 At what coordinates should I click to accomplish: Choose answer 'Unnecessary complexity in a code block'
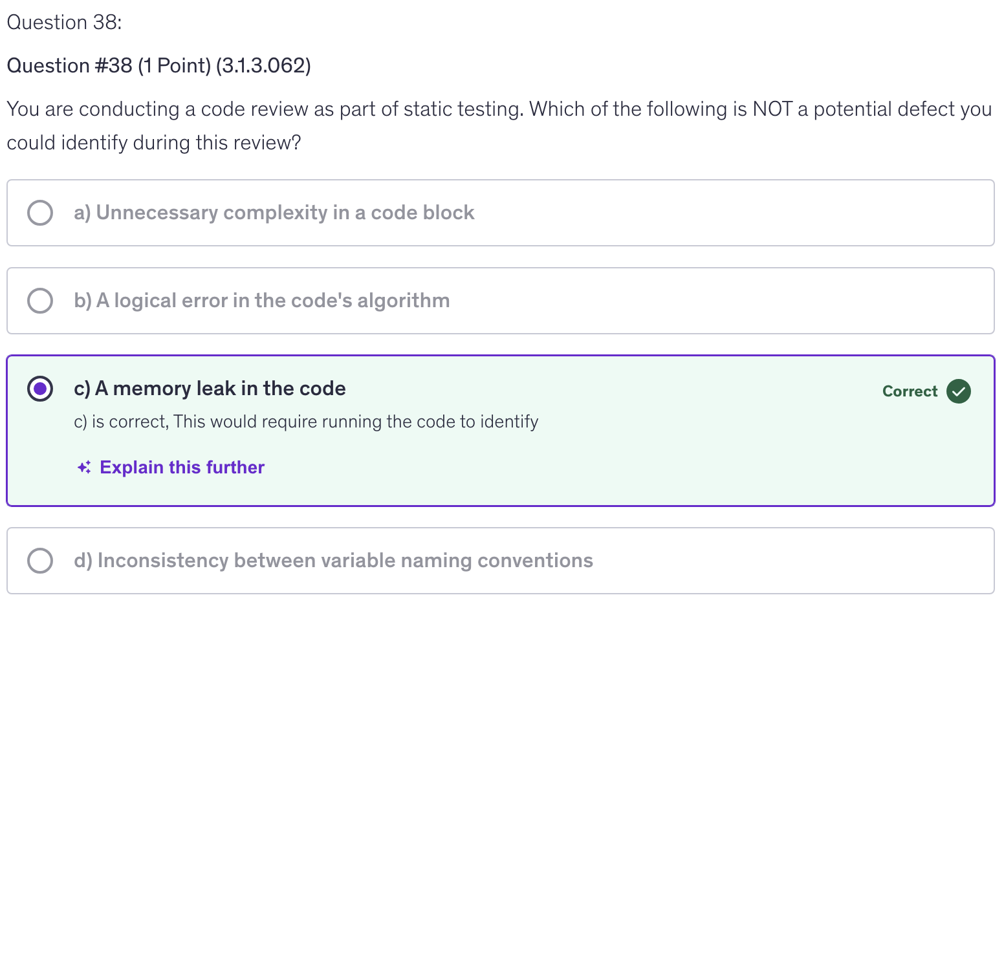274,213
